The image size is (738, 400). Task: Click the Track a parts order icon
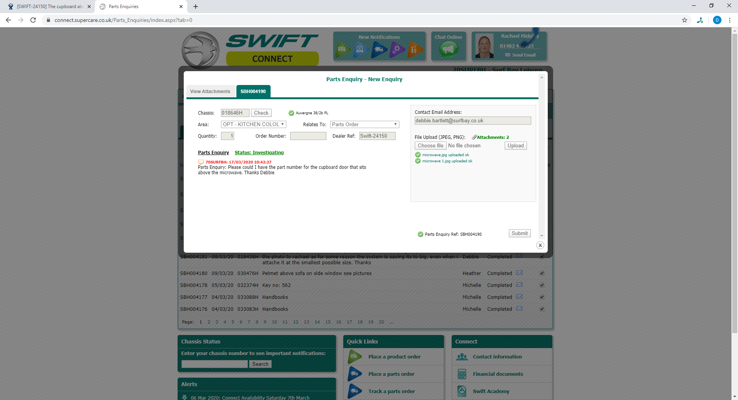click(x=355, y=391)
